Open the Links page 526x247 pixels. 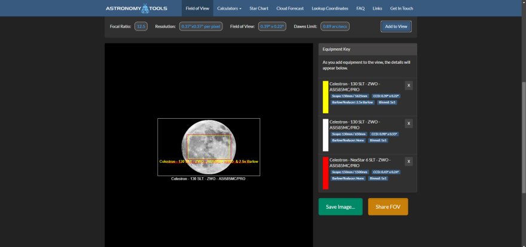(377, 9)
